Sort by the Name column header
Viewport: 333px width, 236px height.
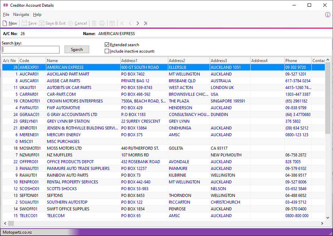click(83, 60)
